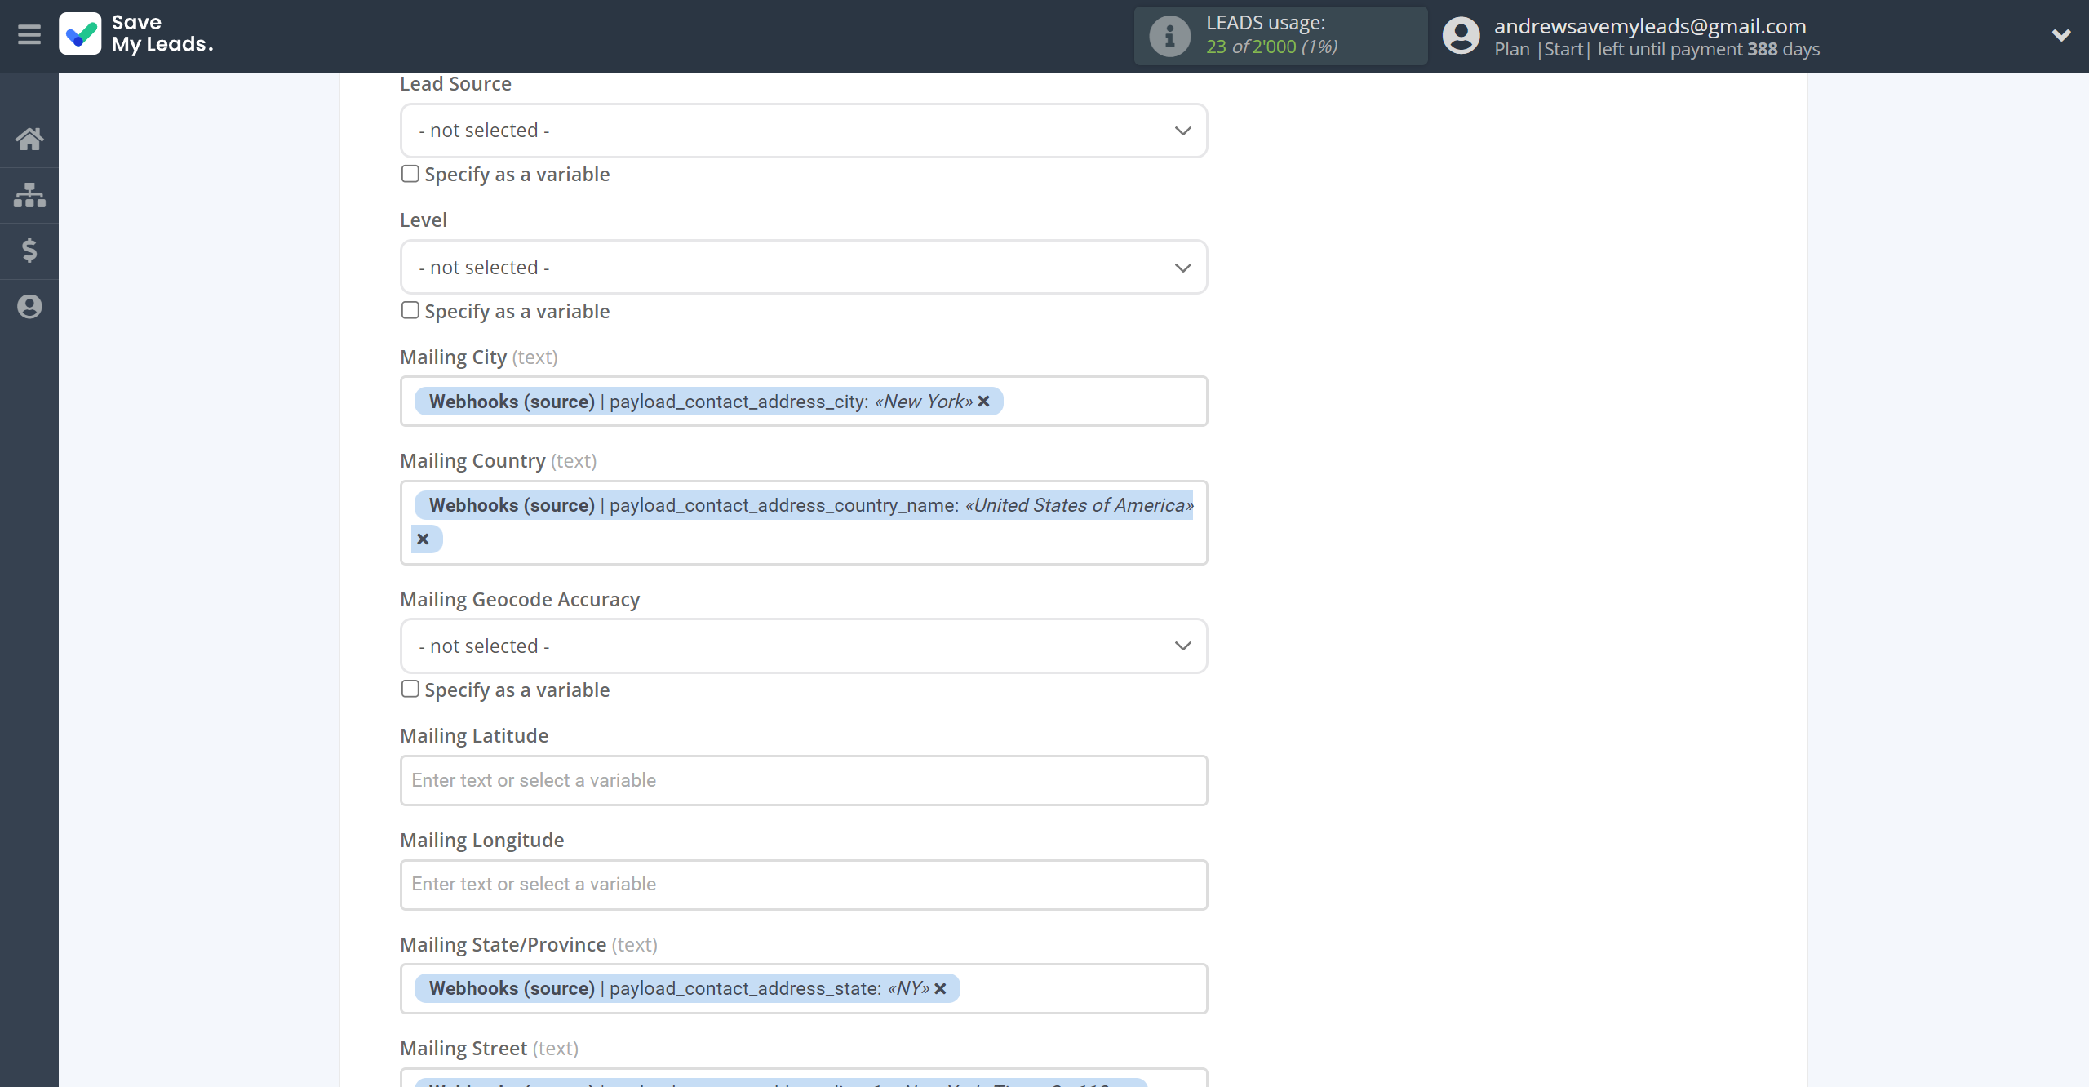Click Mailing Longitude input field
Viewport: 2089px width, 1087px height.
pyautogui.click(x=803, y=884)
